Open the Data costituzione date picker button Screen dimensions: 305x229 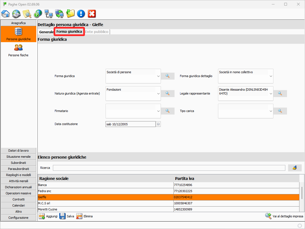(158, 124)
